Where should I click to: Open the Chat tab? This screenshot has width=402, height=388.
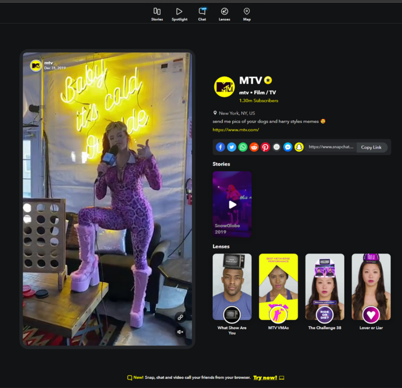point(202,14)
